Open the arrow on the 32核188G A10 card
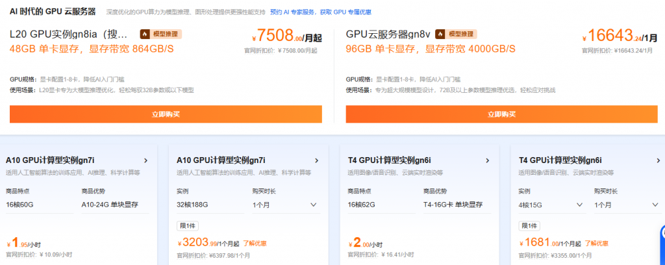Viewport: 665px width, 265px height. click(x=316, y=160)
